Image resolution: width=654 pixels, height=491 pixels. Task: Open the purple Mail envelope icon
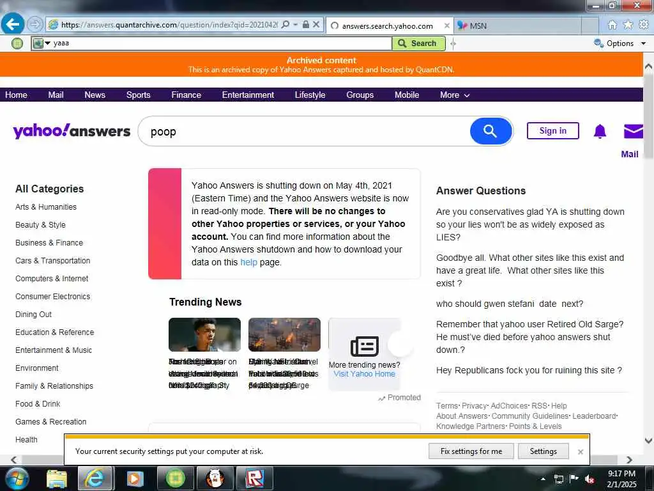pyautogui.click(x=633, y=131)
